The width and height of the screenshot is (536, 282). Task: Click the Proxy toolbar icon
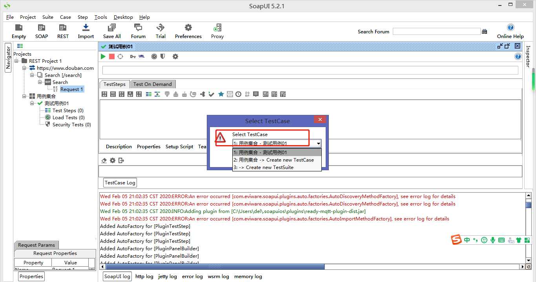217,31
